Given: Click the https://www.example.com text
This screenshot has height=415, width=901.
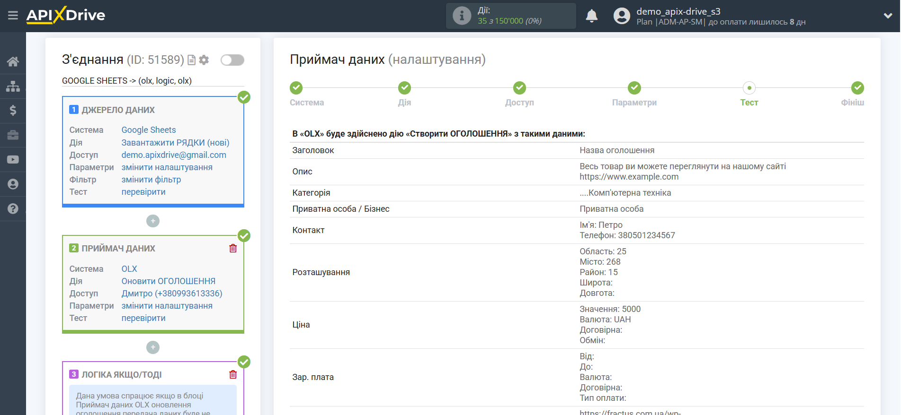Looking at the screenshot, I should point(629,177).
